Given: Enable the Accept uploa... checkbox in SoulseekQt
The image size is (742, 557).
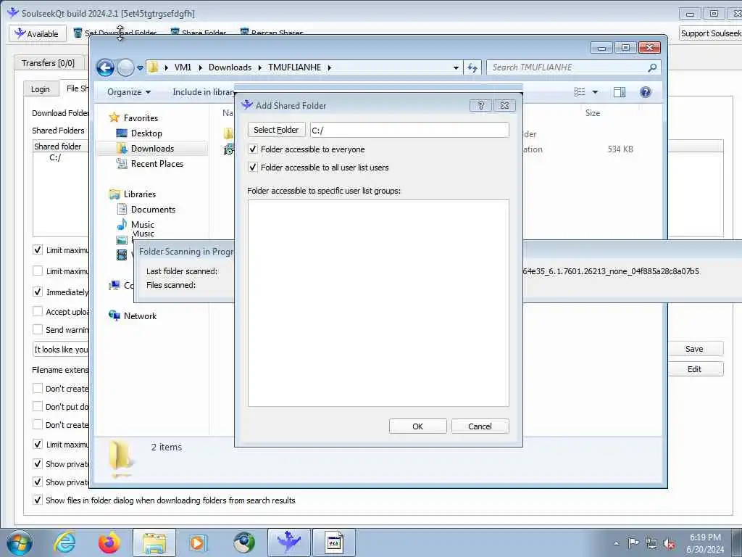Looking at the screenshot, I should coord(38,312).
